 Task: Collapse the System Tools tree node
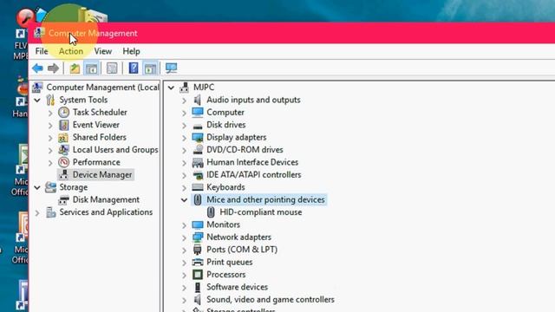pos(37,101)
